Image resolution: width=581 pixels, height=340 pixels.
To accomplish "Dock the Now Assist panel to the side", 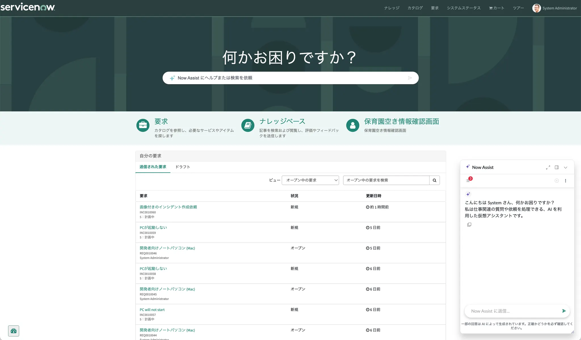I will [557, 167].
